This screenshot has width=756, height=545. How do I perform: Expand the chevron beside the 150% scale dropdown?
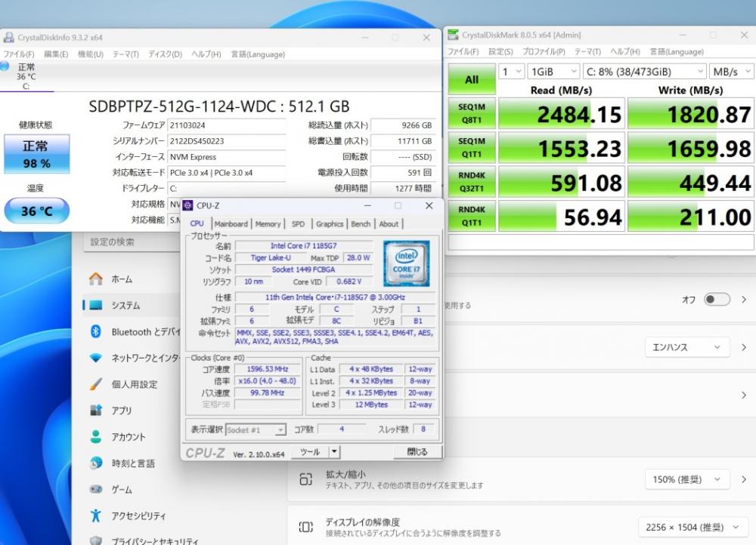click(744, 479)
